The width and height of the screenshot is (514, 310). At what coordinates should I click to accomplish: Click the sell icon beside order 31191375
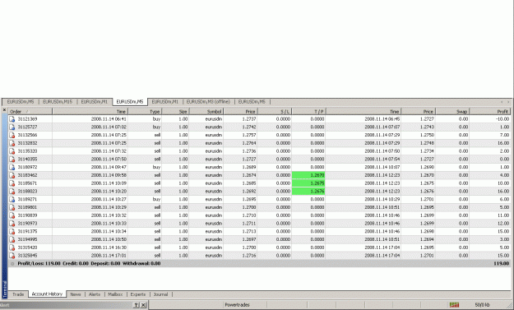click(x=12, y=231)
